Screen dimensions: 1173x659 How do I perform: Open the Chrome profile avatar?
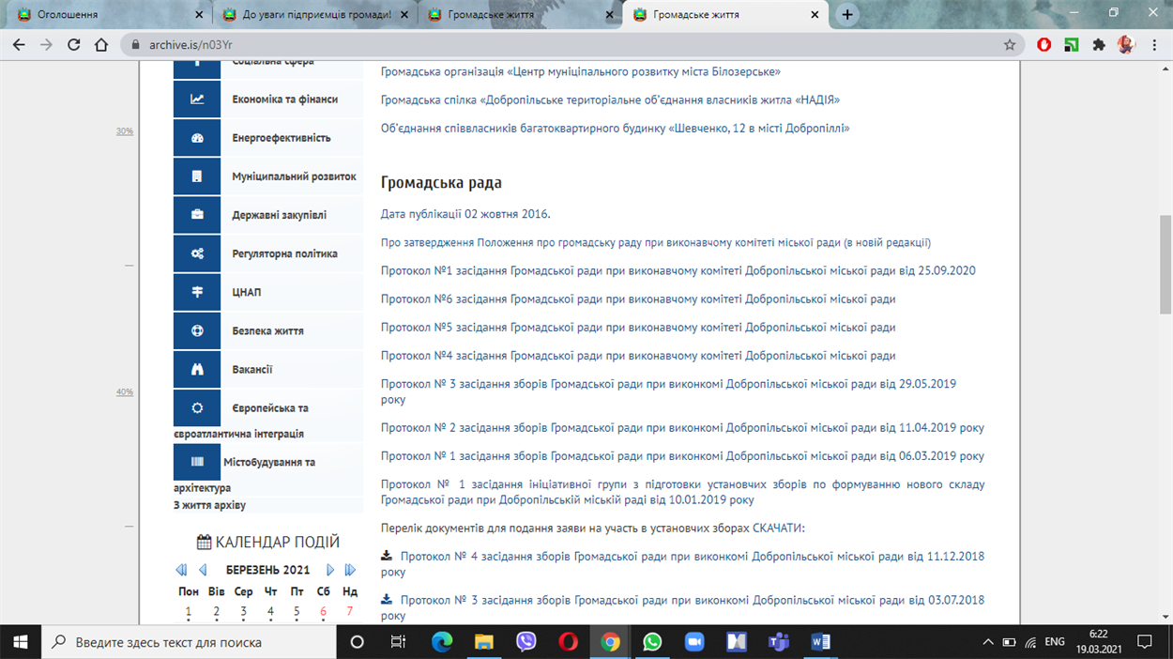click(1126, 44)
